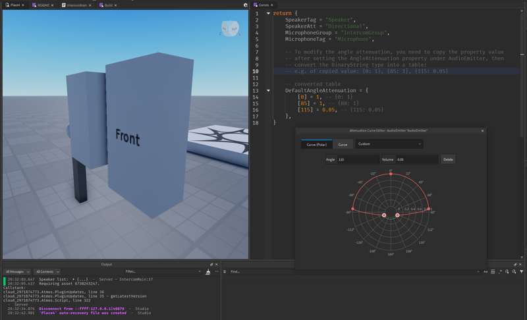Click the Delete button in curve editor
The image size is (527, 320).
[x=448, y=159]
